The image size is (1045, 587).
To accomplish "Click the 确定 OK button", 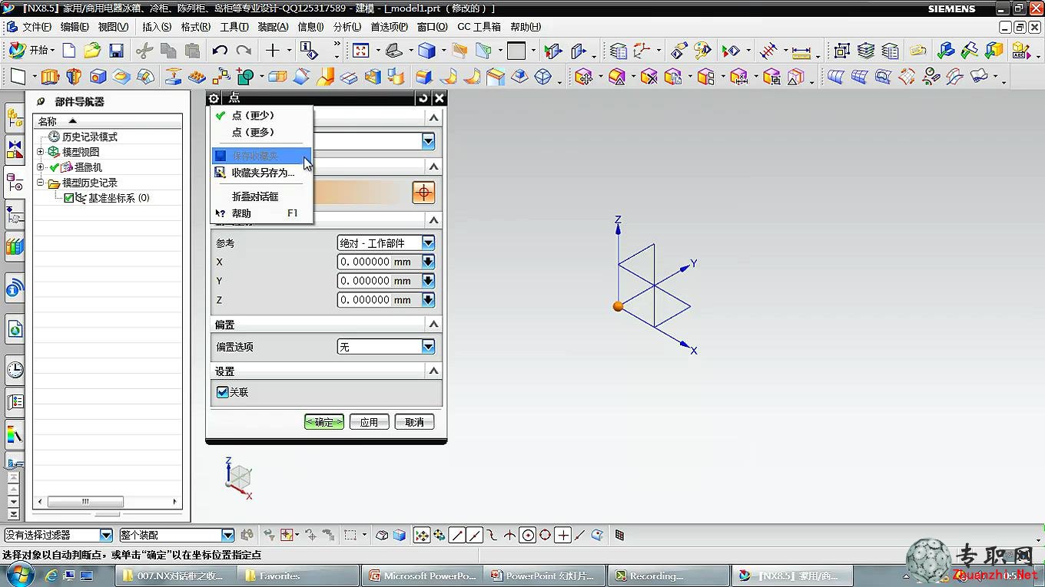I will (x=324, y=422).
